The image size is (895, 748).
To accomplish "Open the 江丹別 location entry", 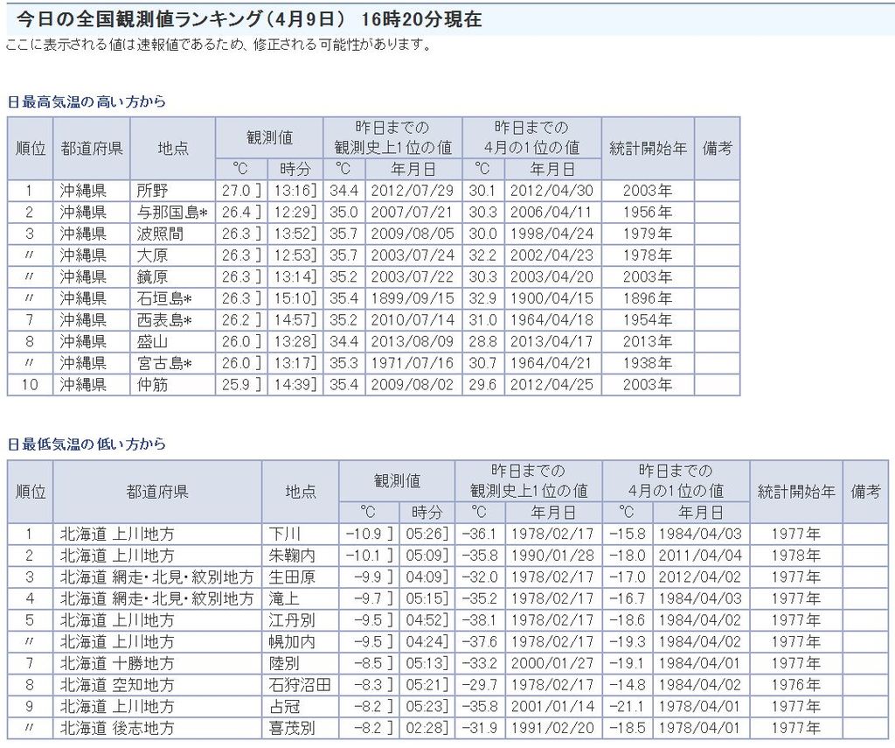I will 290,620.
